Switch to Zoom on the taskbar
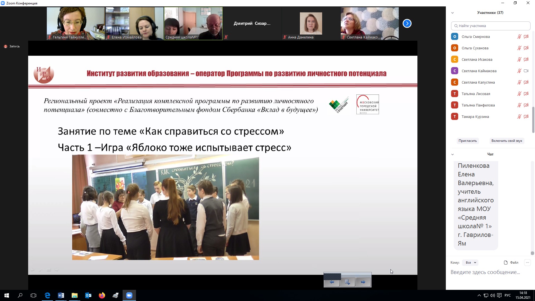Screen dimensions: 535x301 129,295
